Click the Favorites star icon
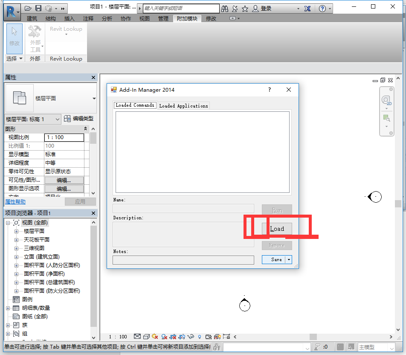This screenshot has height=355, width=406. pos(245,9)
